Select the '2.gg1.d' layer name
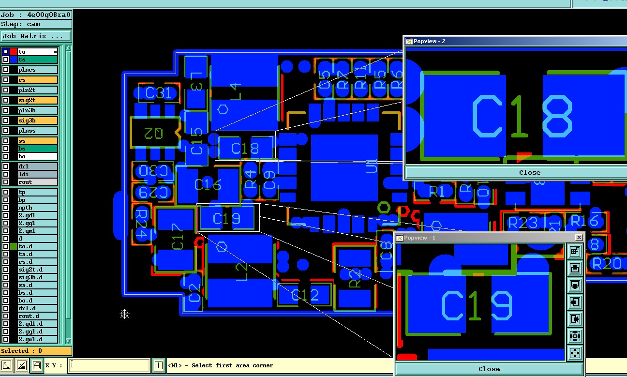 [38, 332]
